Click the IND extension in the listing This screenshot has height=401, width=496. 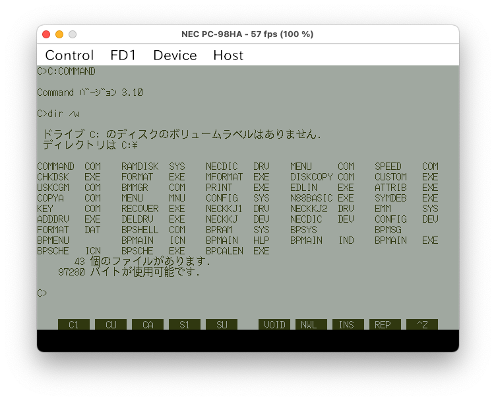(346, 240)
